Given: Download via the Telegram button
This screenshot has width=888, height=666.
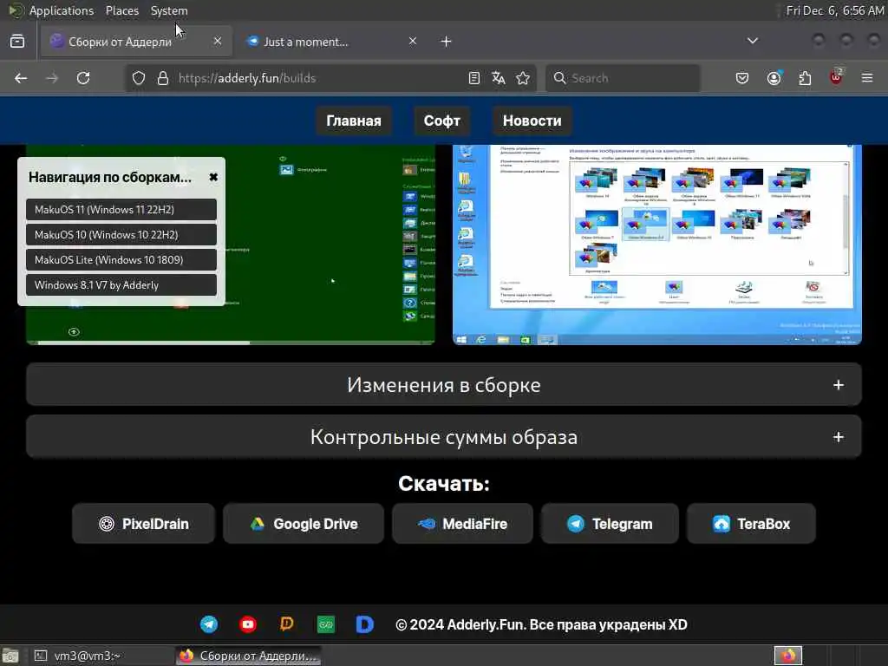Looking at the screenshot, I should click(x=610, y=524).
